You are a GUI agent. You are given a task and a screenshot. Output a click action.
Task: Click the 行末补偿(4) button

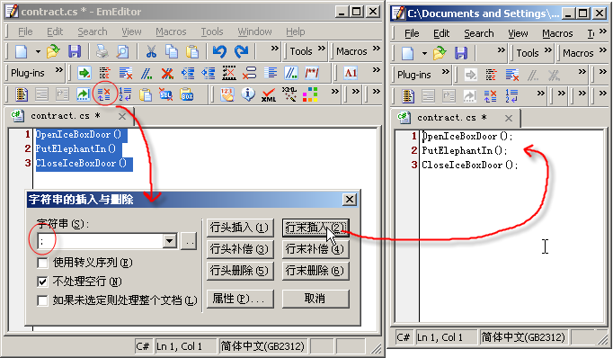[x=315, y=249]
